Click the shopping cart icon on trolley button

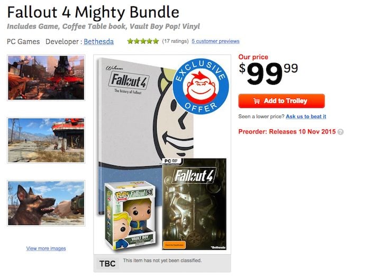tap(257, 101)
